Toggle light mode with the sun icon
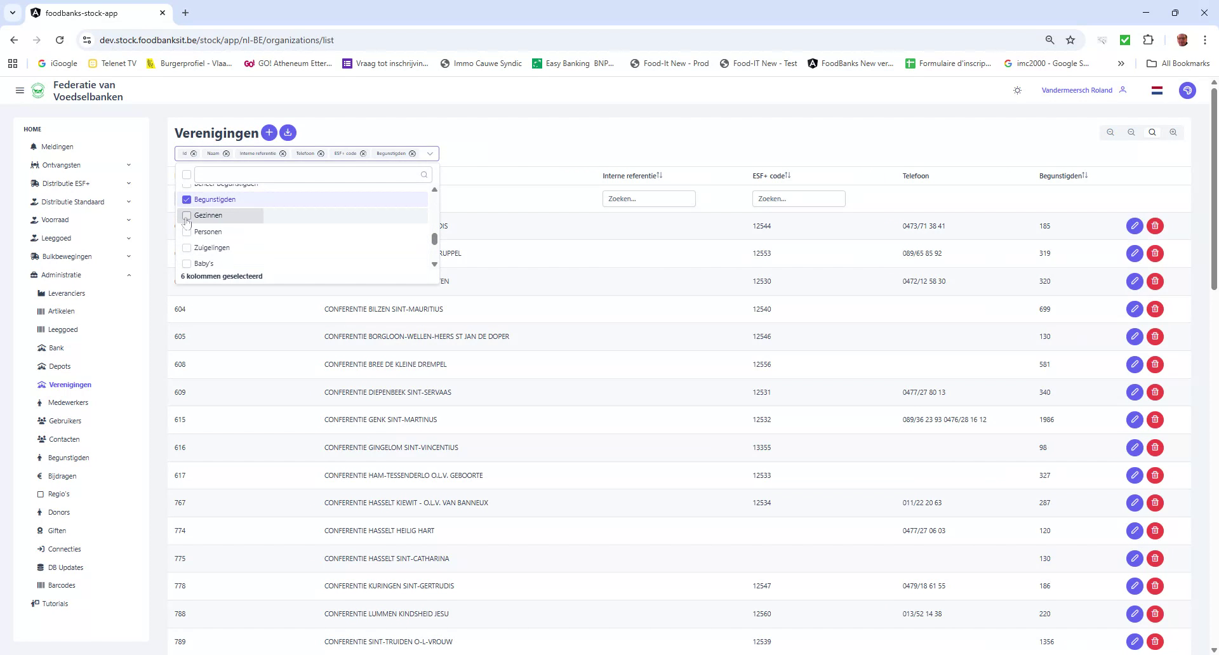The height and width of the screenshot is (655, 1219). (x=1017, y=90)
